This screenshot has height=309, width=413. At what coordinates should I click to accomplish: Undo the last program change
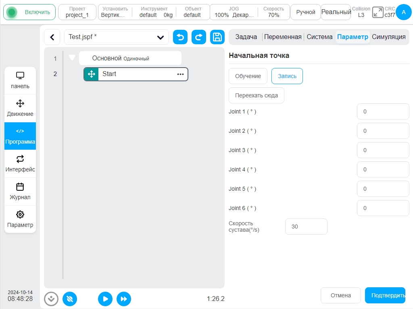[x=180, y=37]
